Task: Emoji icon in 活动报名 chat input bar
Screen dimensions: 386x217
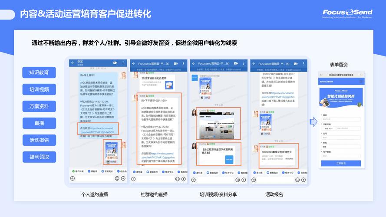Action: point(297,180)
